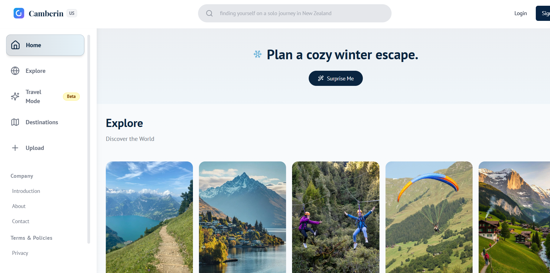
Task: Click the magnifier search icon
Action: click(209, 13)
